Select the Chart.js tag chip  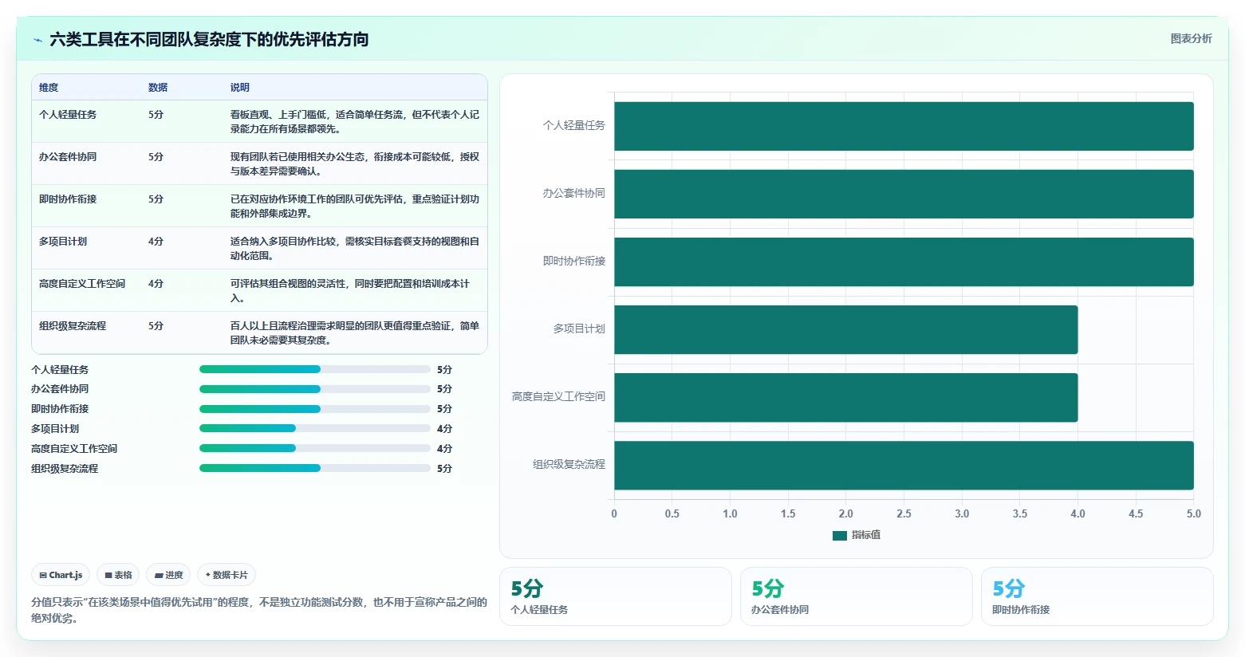click(x=61, y=575)
